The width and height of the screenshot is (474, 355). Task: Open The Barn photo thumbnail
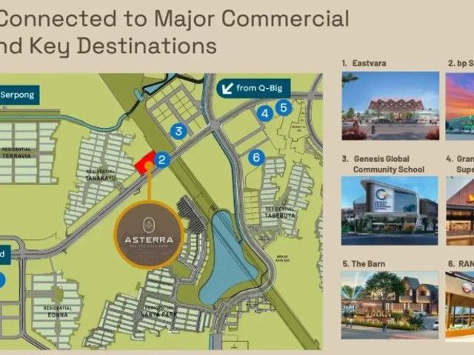(x=390, y=305)
